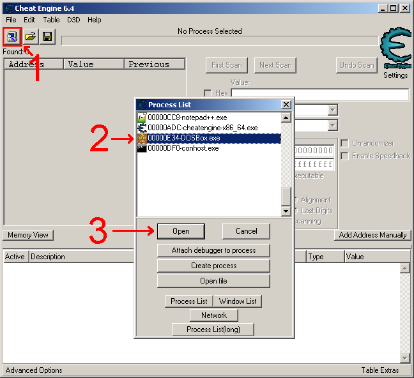The image size is (414, 378).
Task: Click the Address column header
Action: pyautogui.click(x=34, y=64)
